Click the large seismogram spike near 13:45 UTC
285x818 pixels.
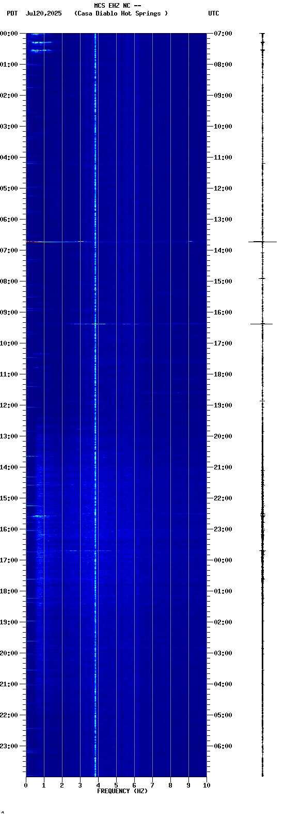click(262, 242)
